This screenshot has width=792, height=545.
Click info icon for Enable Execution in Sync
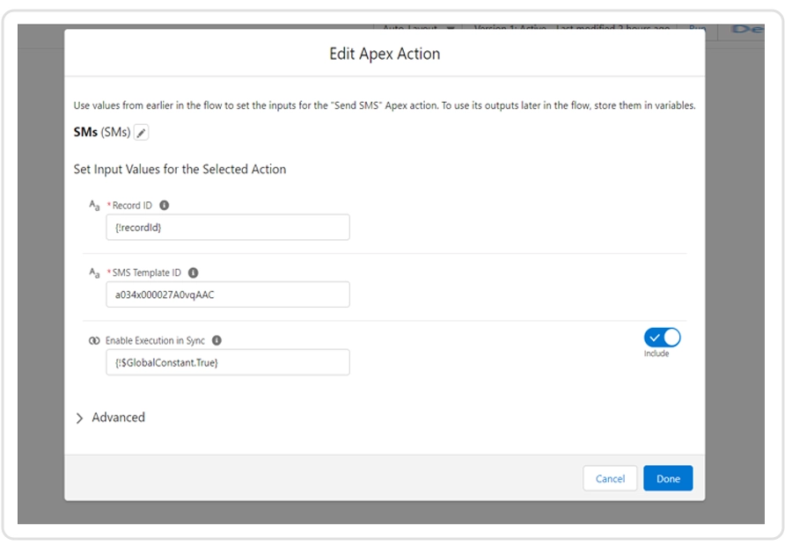coord(216,340)
